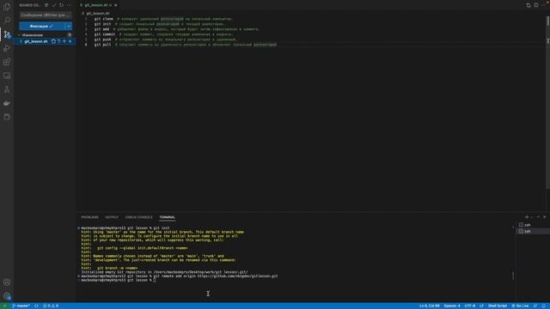The width and height of the screenshot is (550, 309).
Task: Open new terminal profile dropdown
Action: (x=531, y=217)
